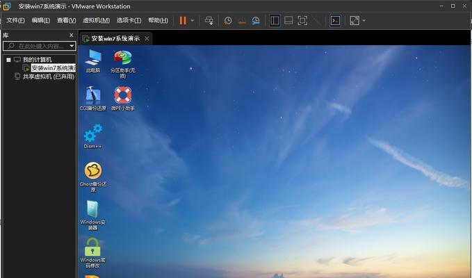Click the stretch guest display icon
Image resolution: width=472 pixels, height=278 pixels.
(x=355, y=20)
